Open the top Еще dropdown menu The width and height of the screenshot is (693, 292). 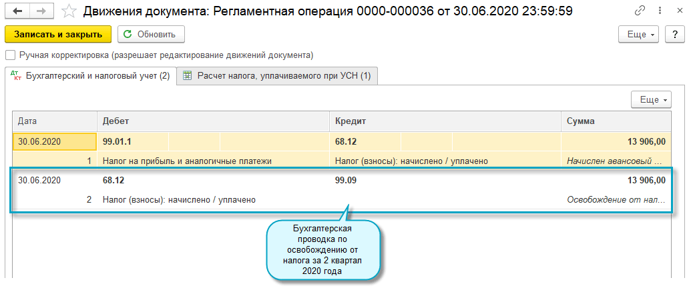(x=638, y=34)
